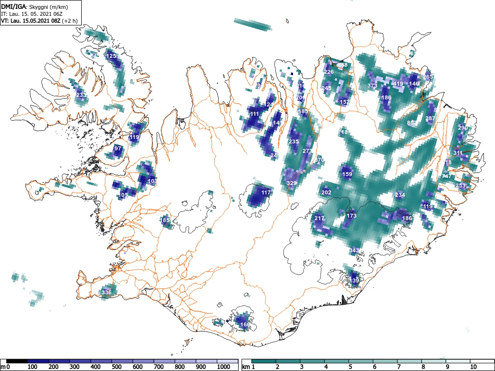The width and height of the screenshot is (495, 371).
Task: Select the 233 visibility value
Action: (x=81, y=95)
